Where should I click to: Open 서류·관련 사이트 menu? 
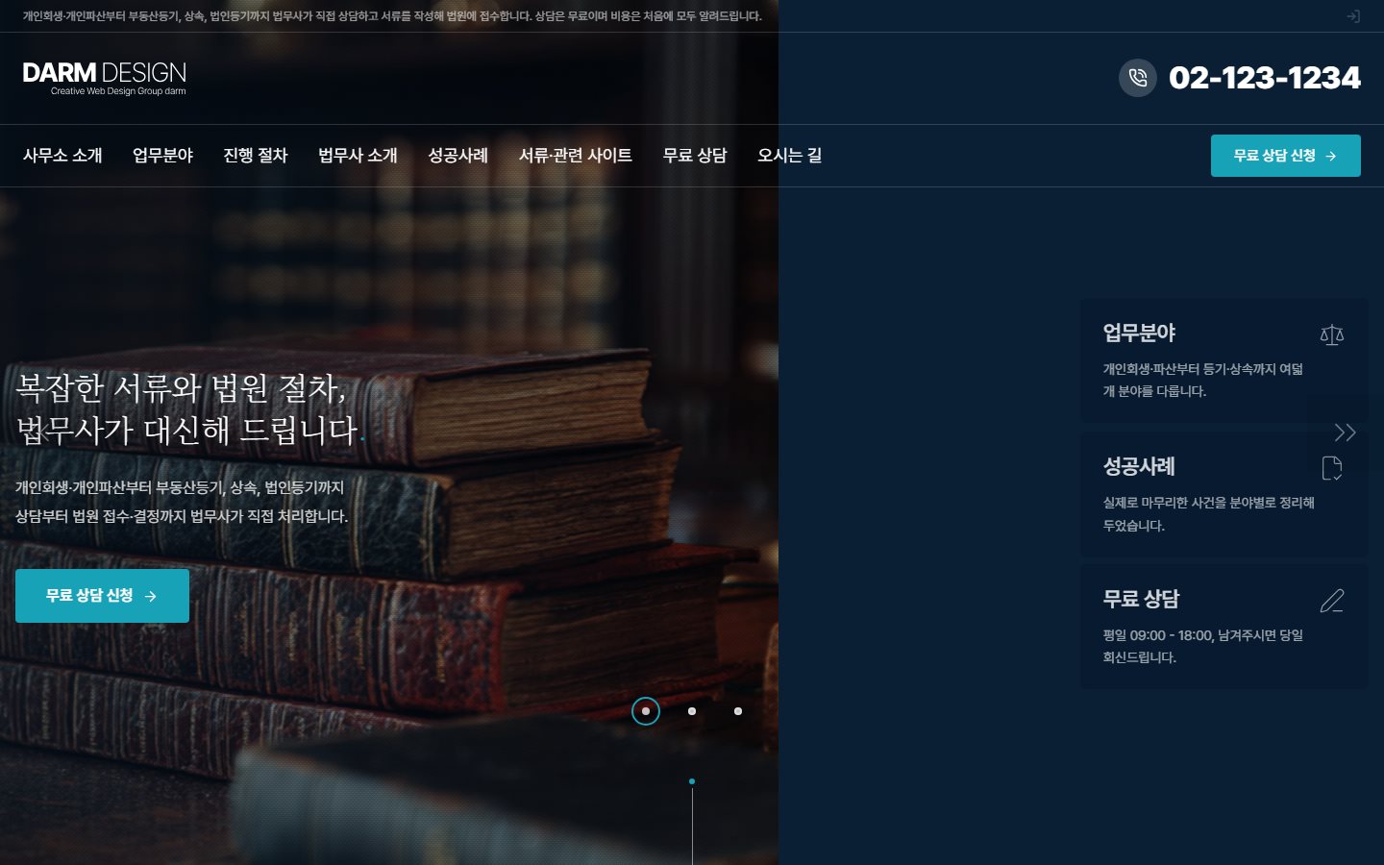576,156
